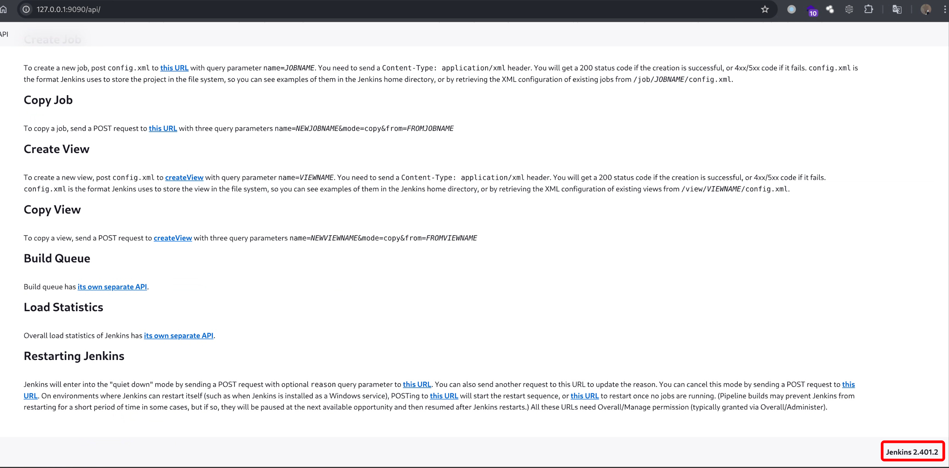Click createView link under Copy View
The image size is (949, 468).
click(x=172, y=238)
